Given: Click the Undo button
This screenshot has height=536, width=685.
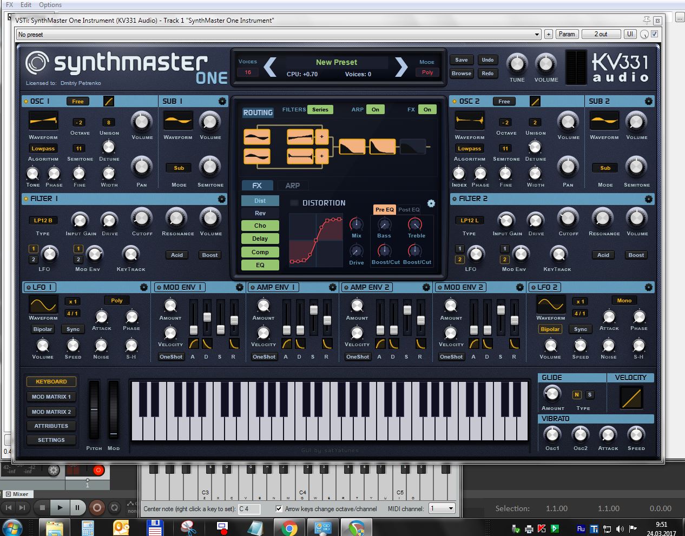Looking at the screenshot, I should pos(487,60).
